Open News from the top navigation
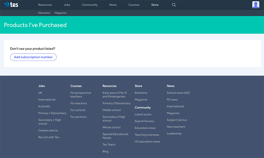264x158 pixels. click(113, 5)
